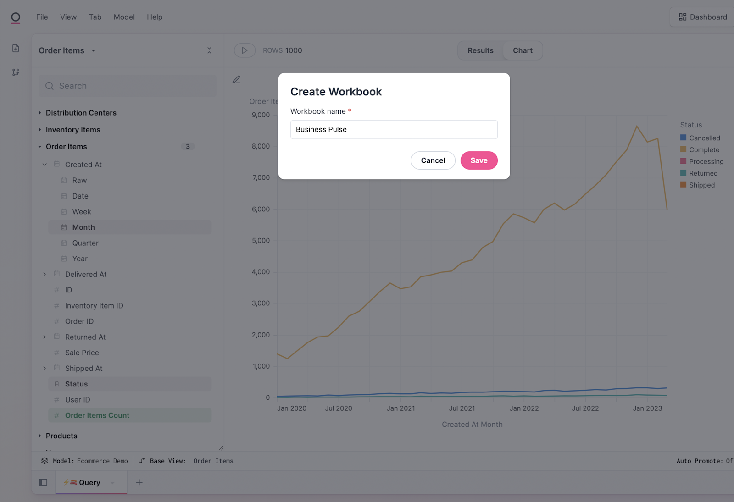This screenshot has height=502, width=734.
Task: Open the Model menu
Action: (x=124, y=17)
